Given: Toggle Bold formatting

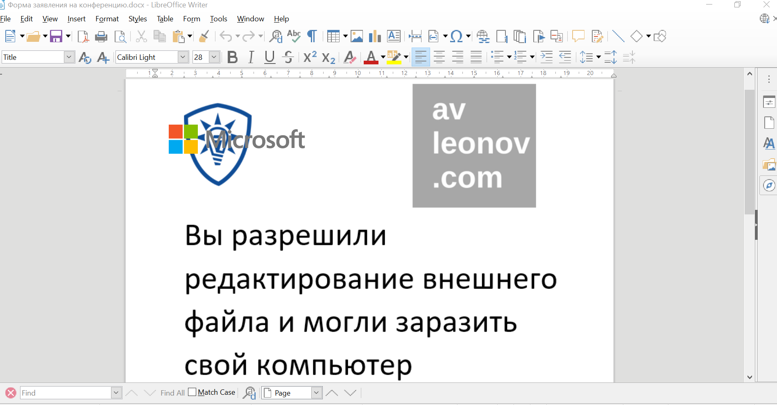Looking at the screenshot, I should pyautogui.click(x=232, y=57).
